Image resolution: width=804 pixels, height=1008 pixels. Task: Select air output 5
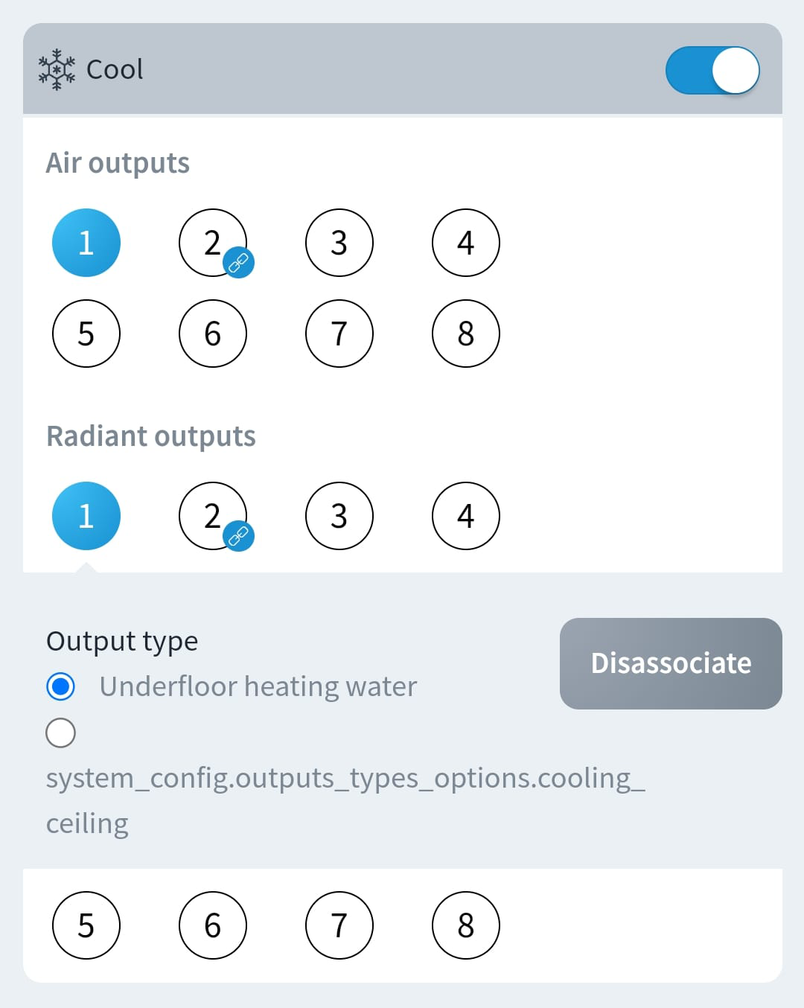tap(86, 334)
